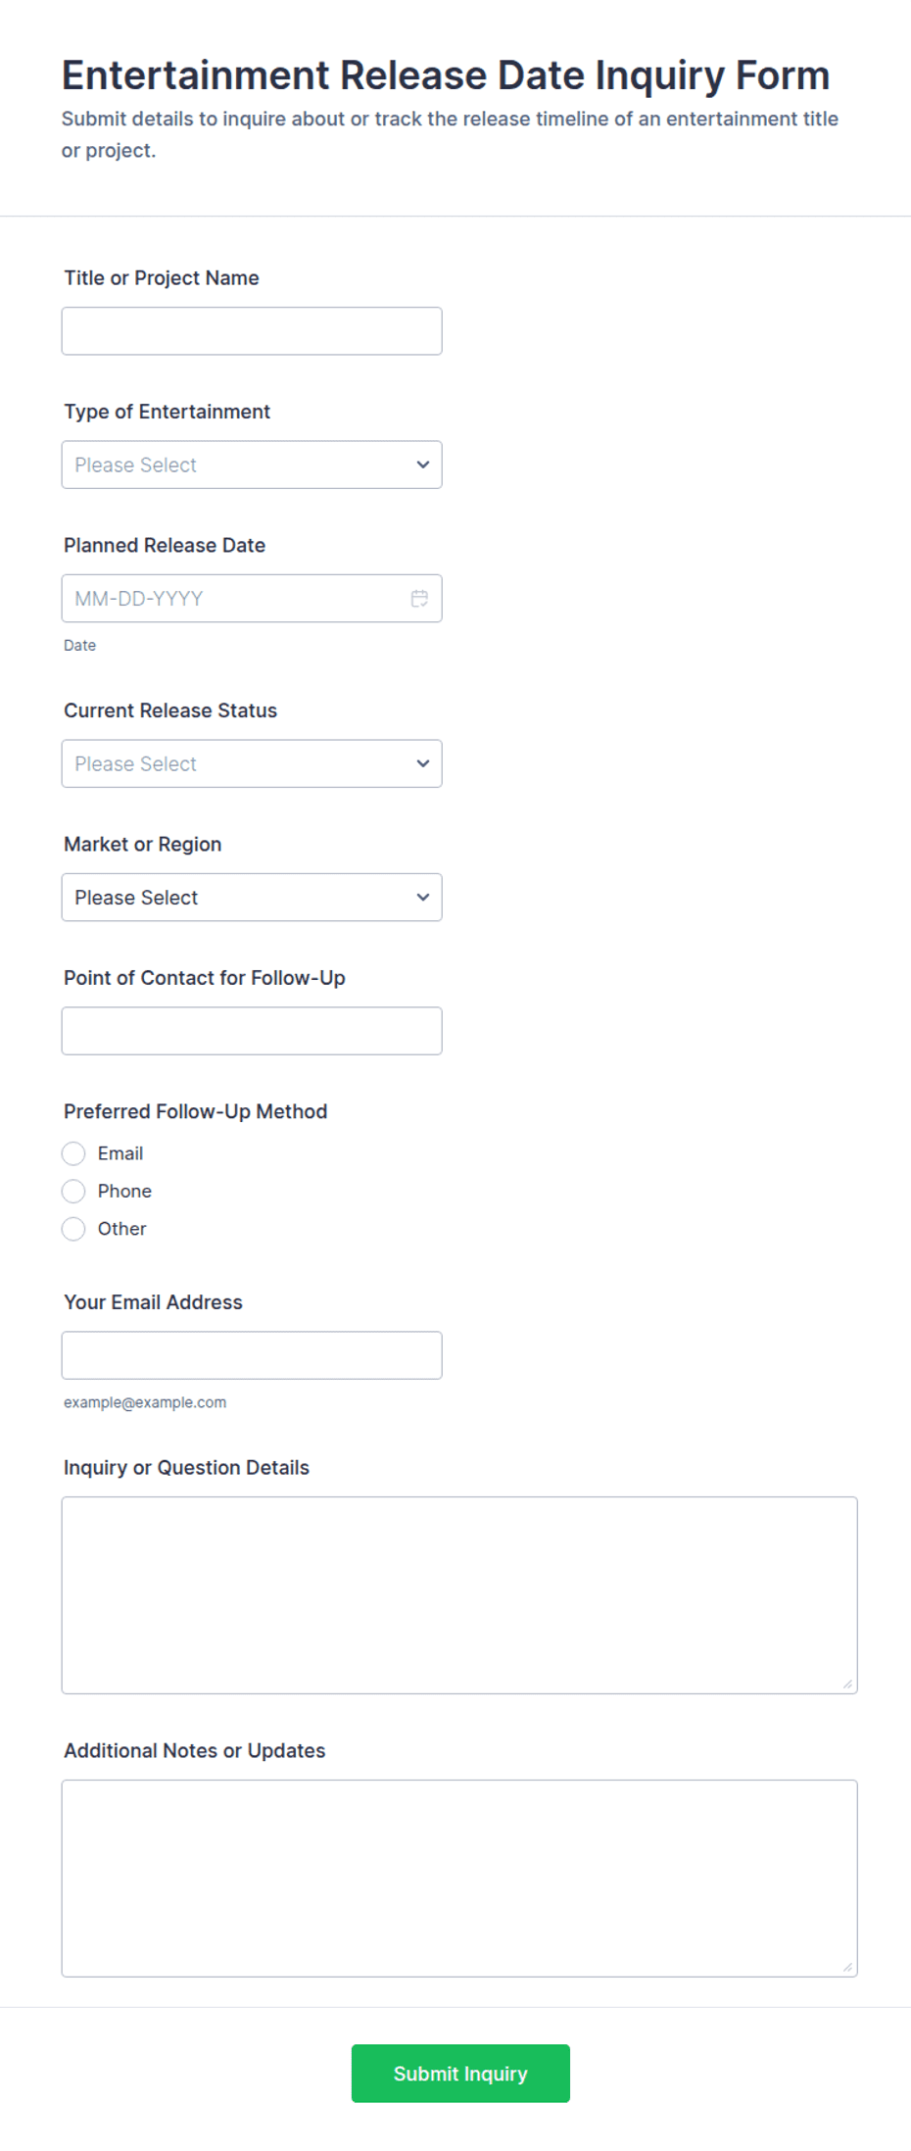Click the Your Email Address field
The image size is (911, 2151).
click(252, 1355)
